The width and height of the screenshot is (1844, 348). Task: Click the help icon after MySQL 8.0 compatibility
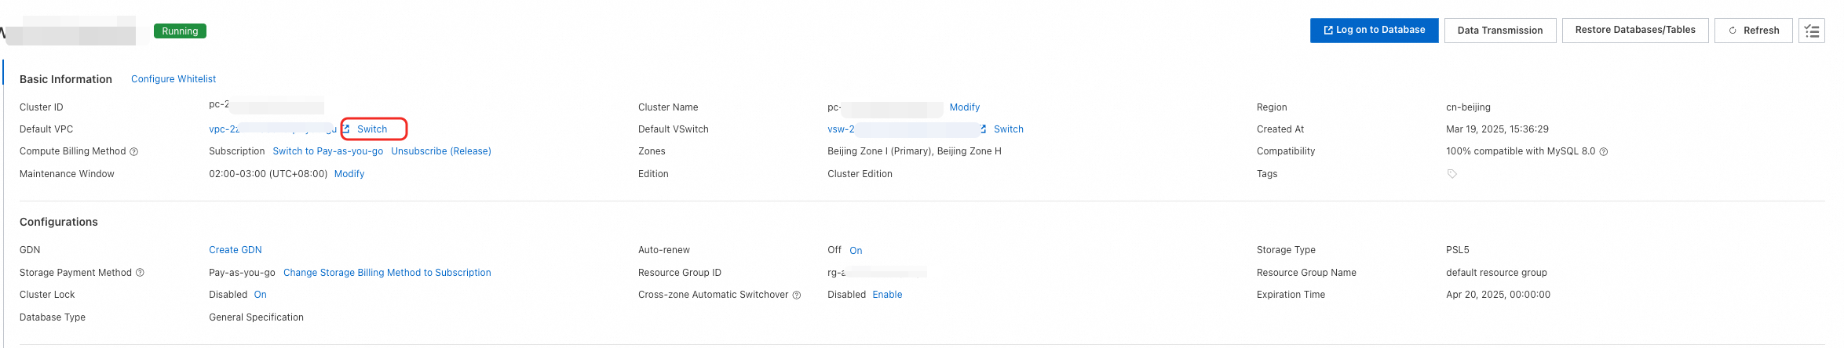pyautogui.click(x=1604, y=152)
